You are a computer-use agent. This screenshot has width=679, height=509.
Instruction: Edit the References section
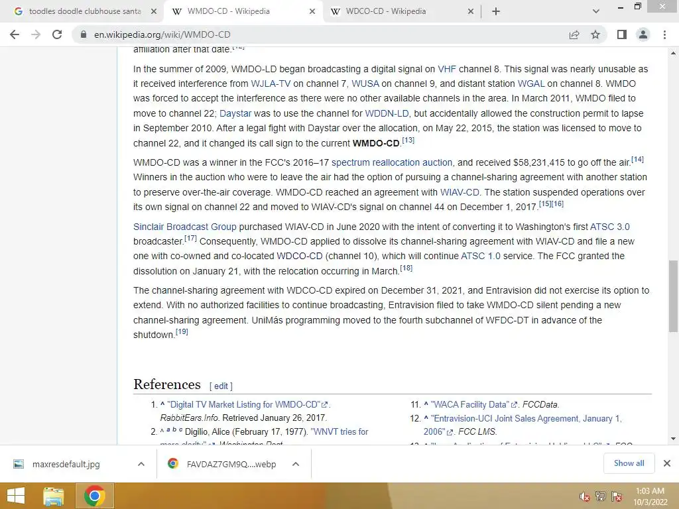pos(221,386)
